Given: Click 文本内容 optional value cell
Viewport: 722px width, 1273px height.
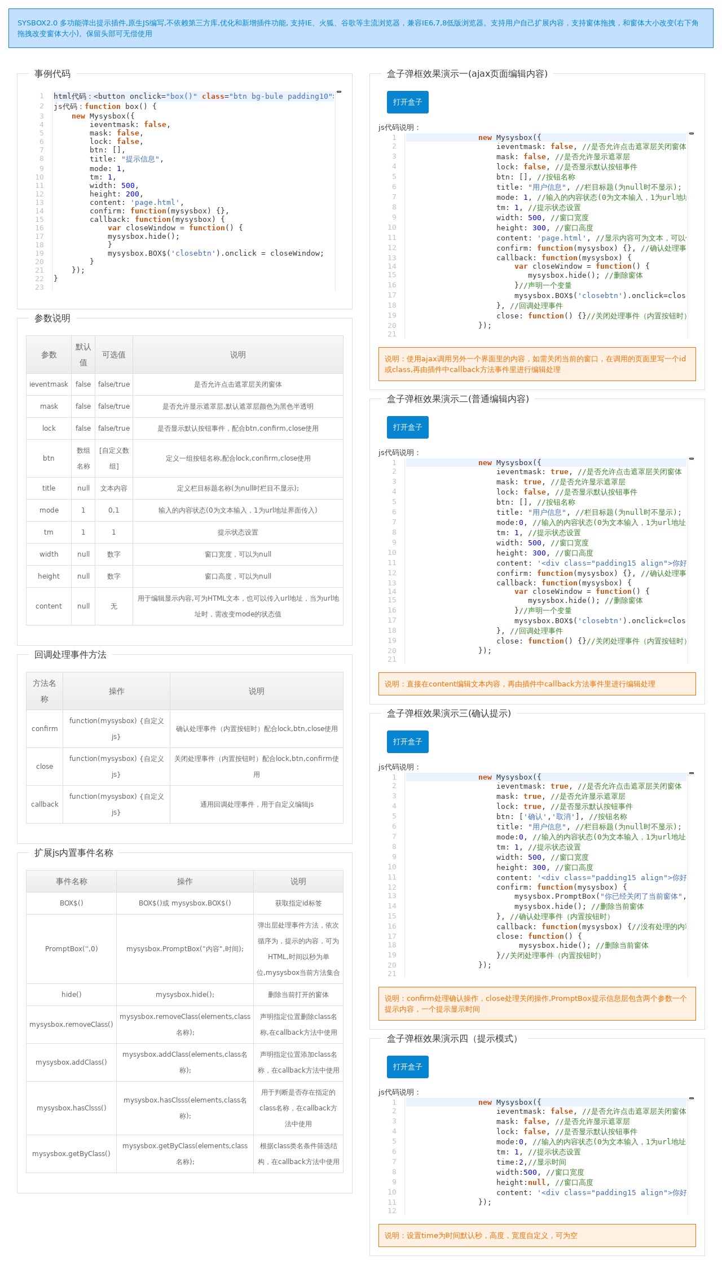Looking at the screenshot, I should pos(114,488).
